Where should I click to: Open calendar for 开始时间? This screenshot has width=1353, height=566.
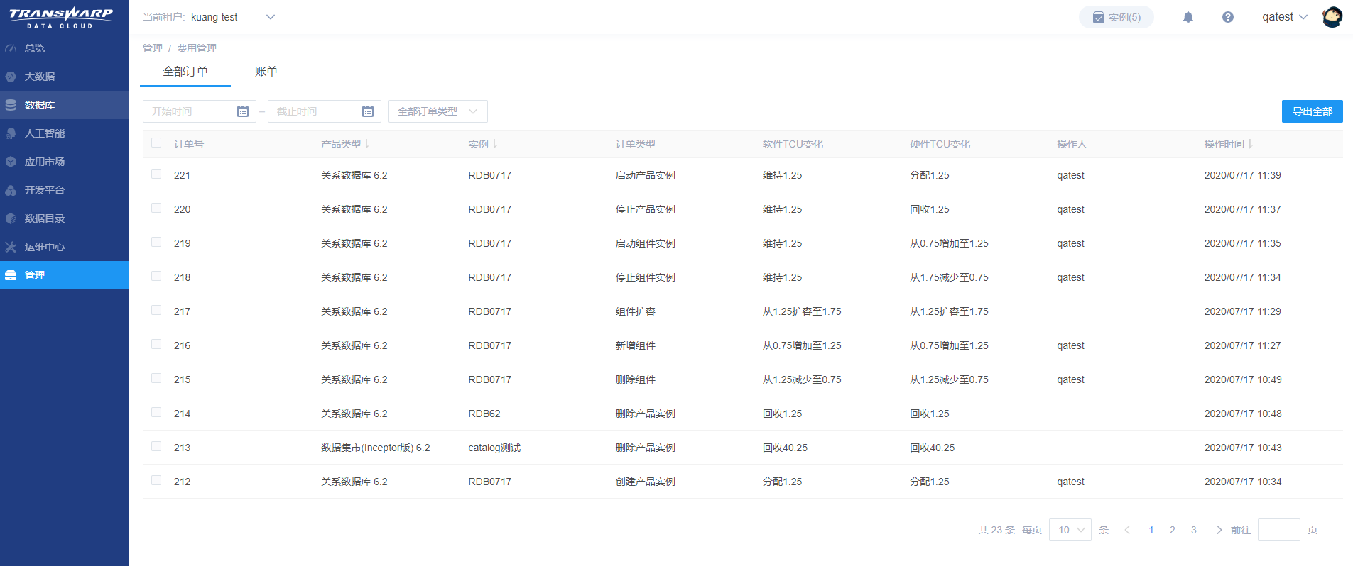pos(243,111)
